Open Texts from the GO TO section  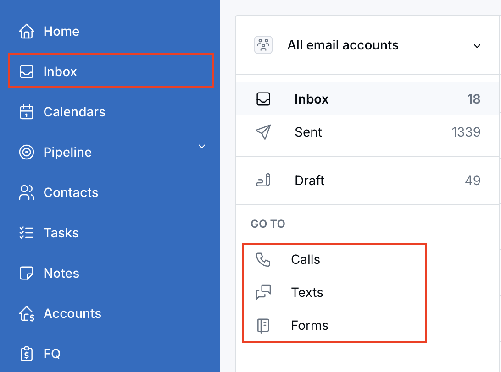[x=306, y=292]
